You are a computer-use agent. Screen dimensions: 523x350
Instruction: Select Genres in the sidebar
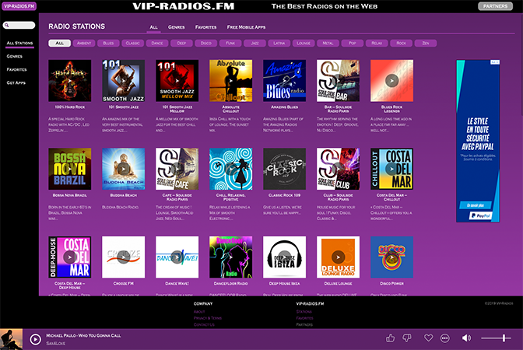(x=14, y=56)
